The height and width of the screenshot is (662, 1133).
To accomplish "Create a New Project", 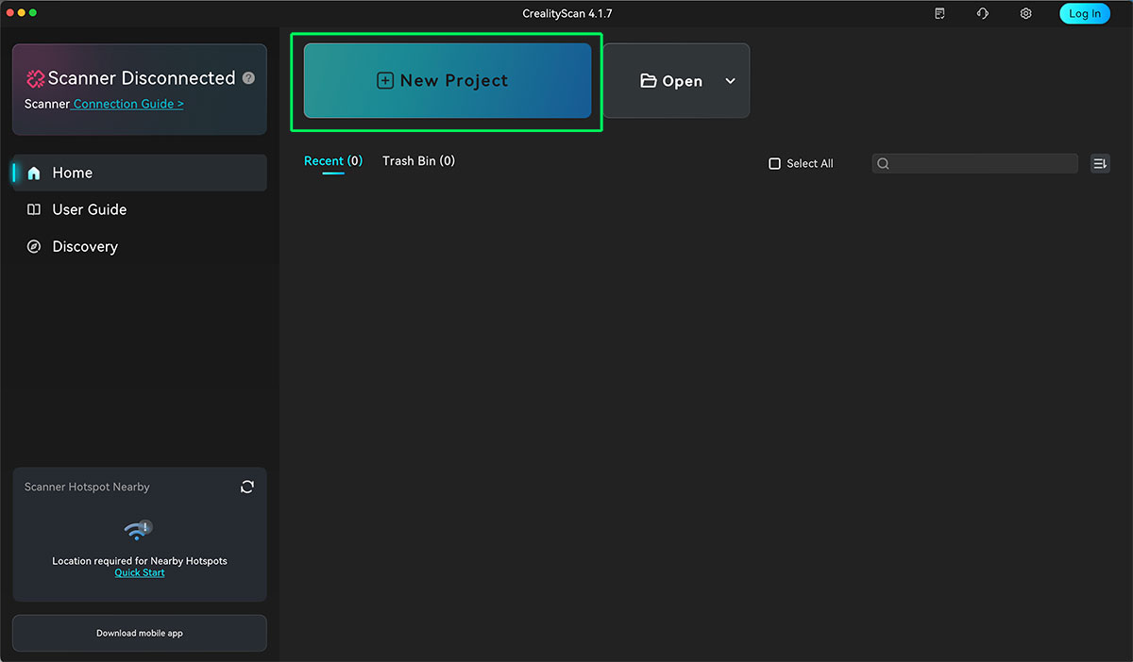I will [x=448, y=81].
